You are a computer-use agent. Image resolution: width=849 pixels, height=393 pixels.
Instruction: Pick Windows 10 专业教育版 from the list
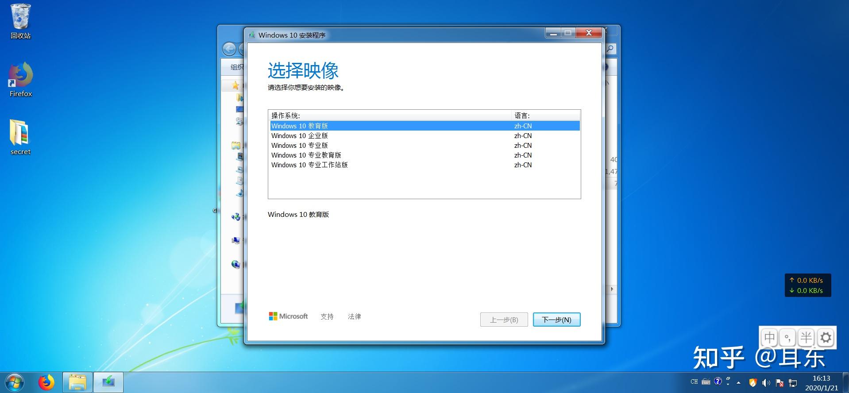[x=424, y=155]
